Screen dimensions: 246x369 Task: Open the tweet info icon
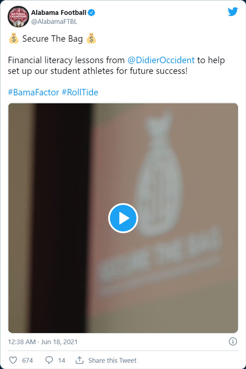pos(233,342)
